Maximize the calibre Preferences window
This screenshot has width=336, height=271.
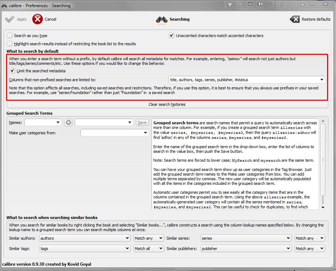[312, 4]
